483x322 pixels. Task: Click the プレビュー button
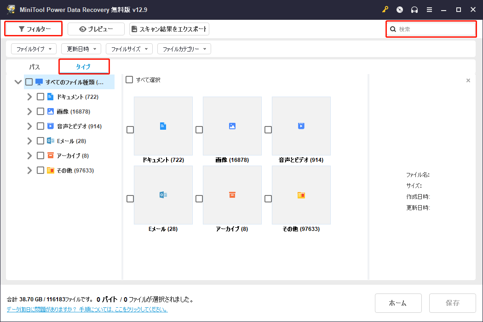[96, 29]
